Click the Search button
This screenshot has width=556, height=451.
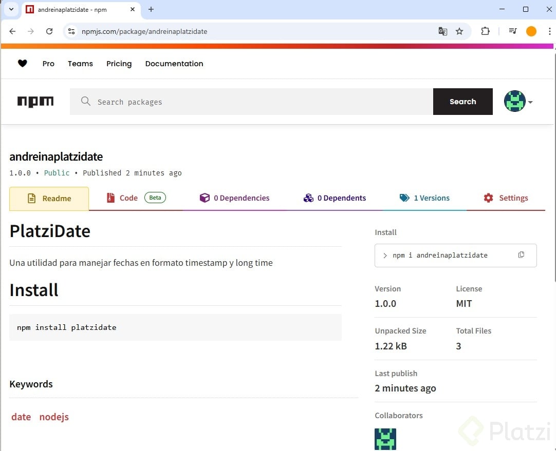click(x=462, y=102)
